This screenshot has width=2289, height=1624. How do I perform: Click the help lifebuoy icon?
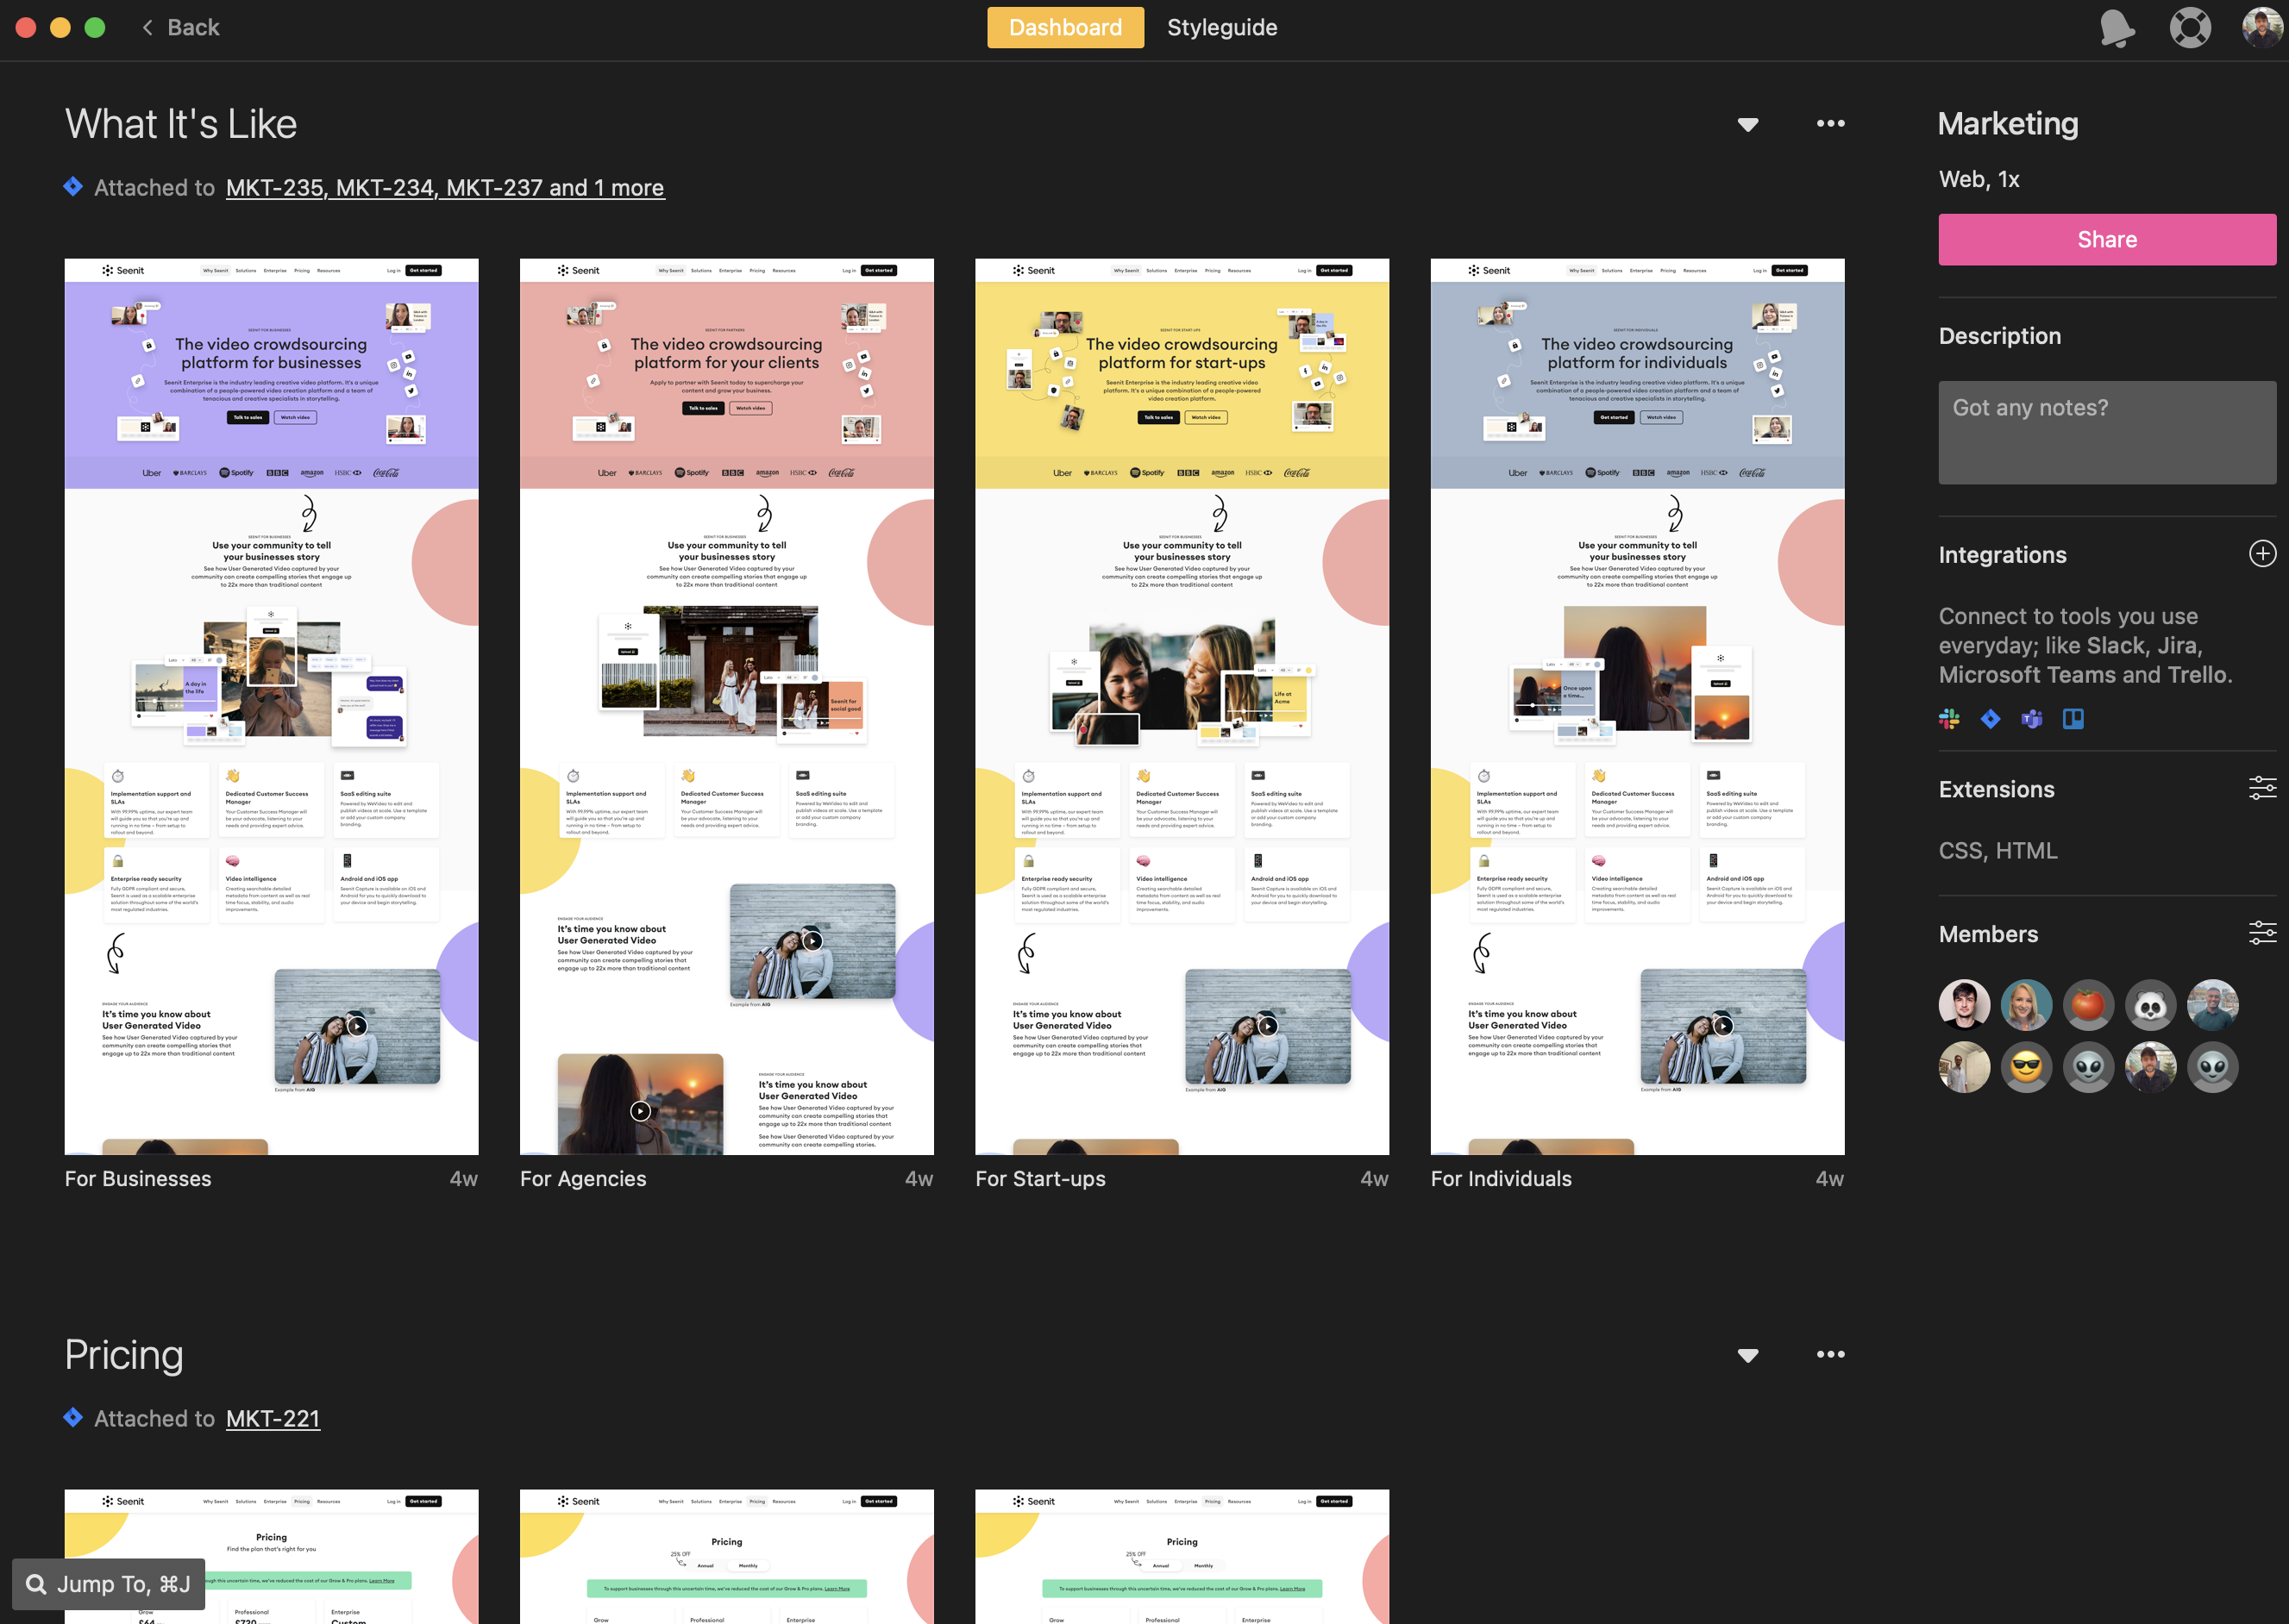coord(2190,28)
